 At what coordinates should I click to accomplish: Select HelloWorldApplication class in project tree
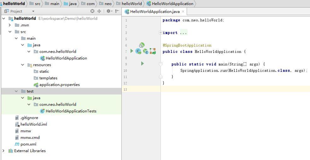[66, 58]
